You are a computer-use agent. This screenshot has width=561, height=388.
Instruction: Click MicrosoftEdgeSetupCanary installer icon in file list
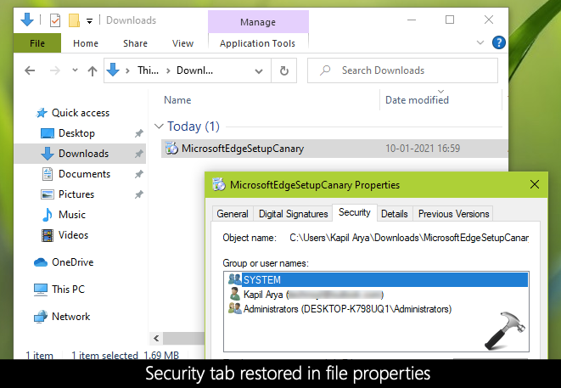click(171, 148)
